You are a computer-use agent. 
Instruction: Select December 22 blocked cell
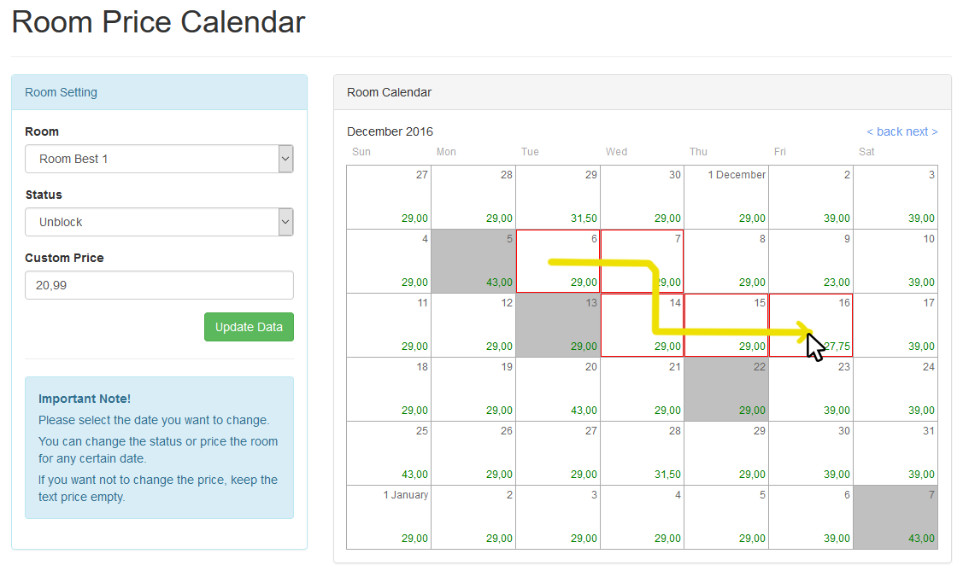[726, 389]
